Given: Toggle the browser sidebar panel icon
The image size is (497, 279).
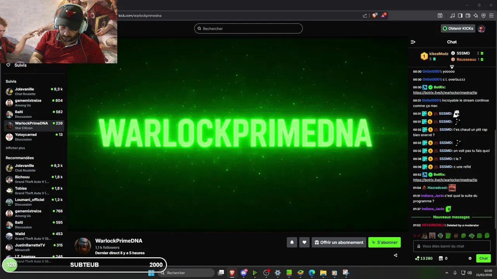Looking at the screenshot, I should coord(460,15).
